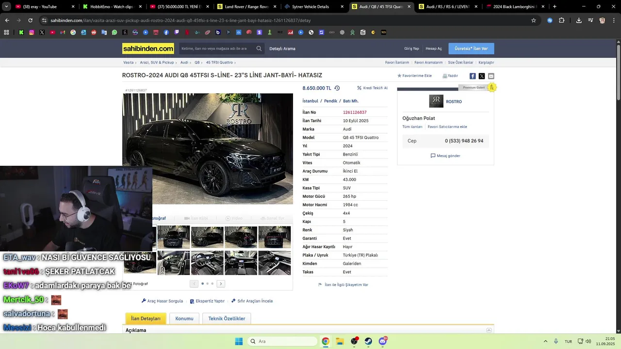Click the Hesap Aç link
Viewport: 621px width, 349px height.
tap(434, 48)
